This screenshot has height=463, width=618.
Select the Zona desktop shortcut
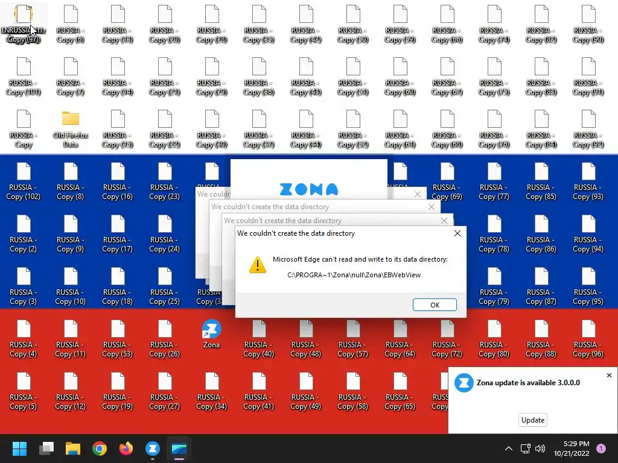click(211, 334)
